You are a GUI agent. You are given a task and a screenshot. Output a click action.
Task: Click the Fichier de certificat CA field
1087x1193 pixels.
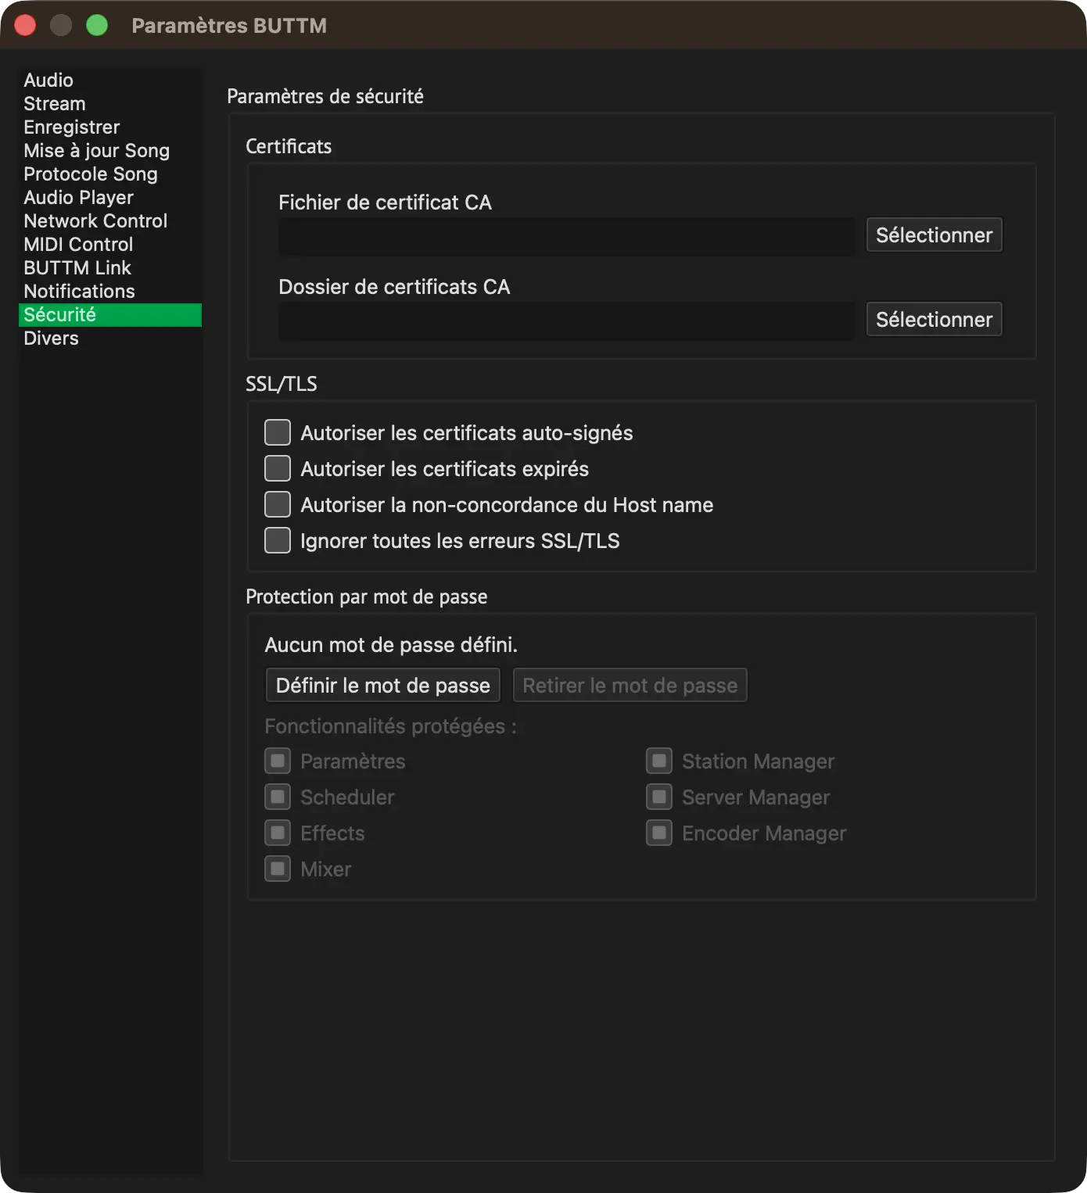566,236
